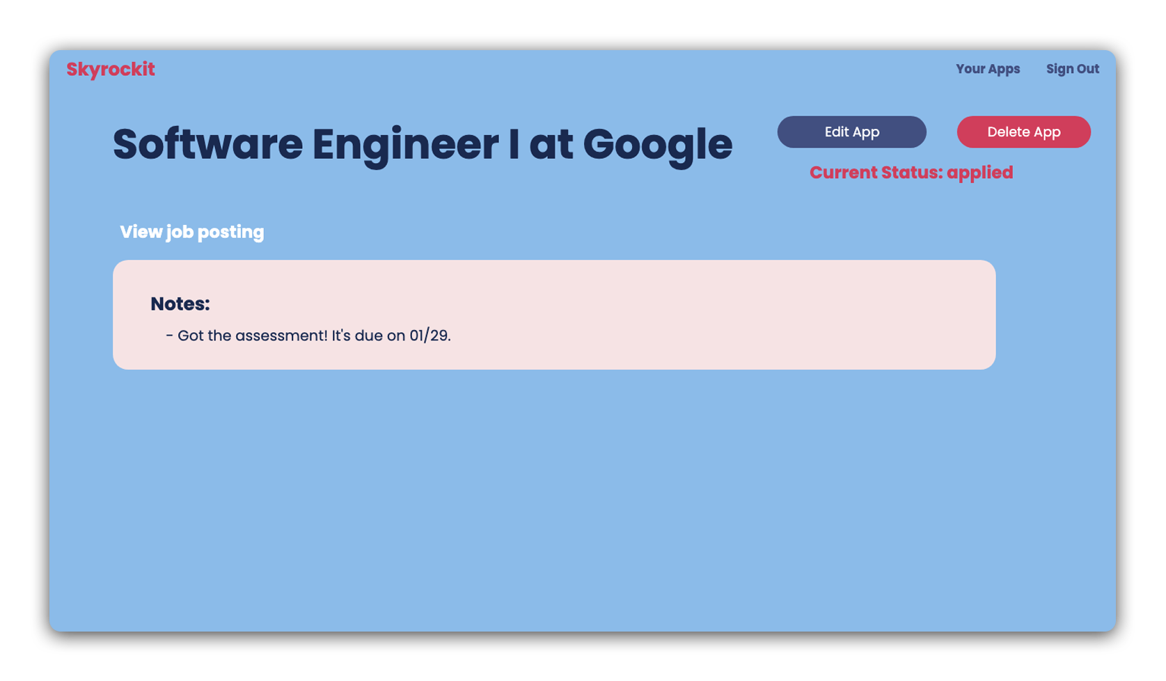The height and width of the screenshot is (681, 1166).
Task: Sign Out of the account
Action: (x=1072, y=69)
